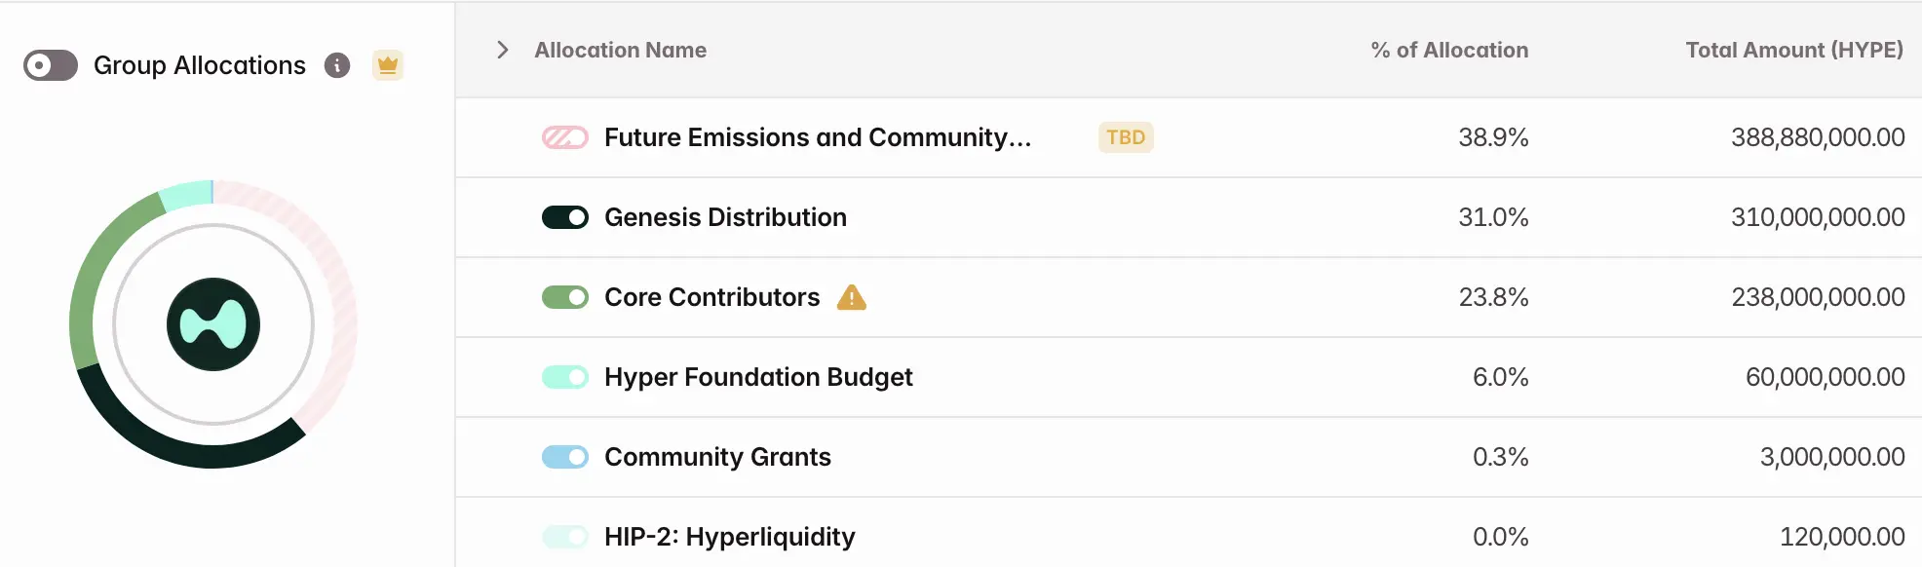This screenshot has height=567, width=1922.
Task: Expand all rows with the header chevron
Action: coord(502,50)
